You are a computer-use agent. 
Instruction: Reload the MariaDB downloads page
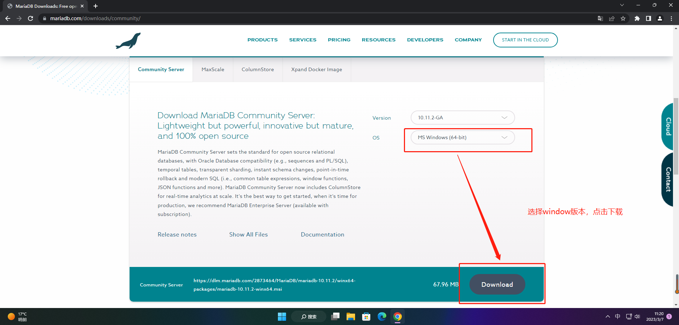tap(30, 18)
